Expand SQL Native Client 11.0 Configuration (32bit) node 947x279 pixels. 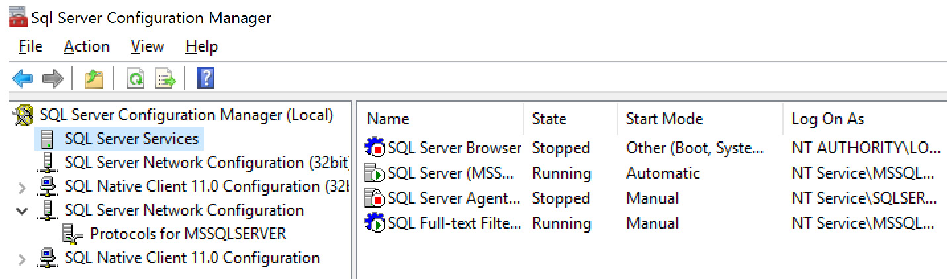(22, 188)
